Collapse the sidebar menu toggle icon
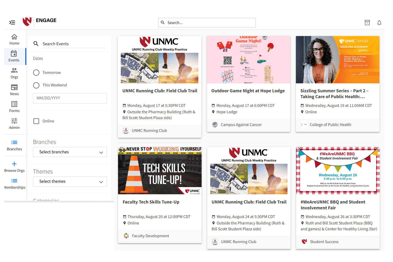Viewport: 393px width, 262px height. point(12,22)
